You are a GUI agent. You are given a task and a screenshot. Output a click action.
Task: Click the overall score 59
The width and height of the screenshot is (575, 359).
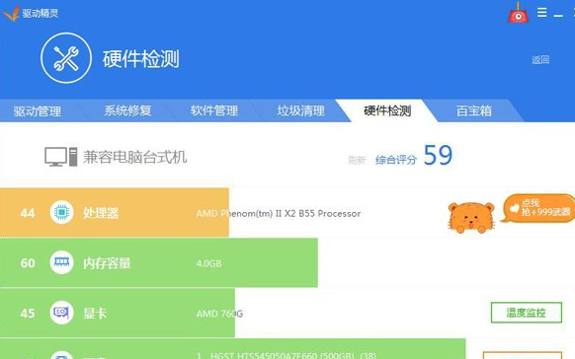[438, 155]
